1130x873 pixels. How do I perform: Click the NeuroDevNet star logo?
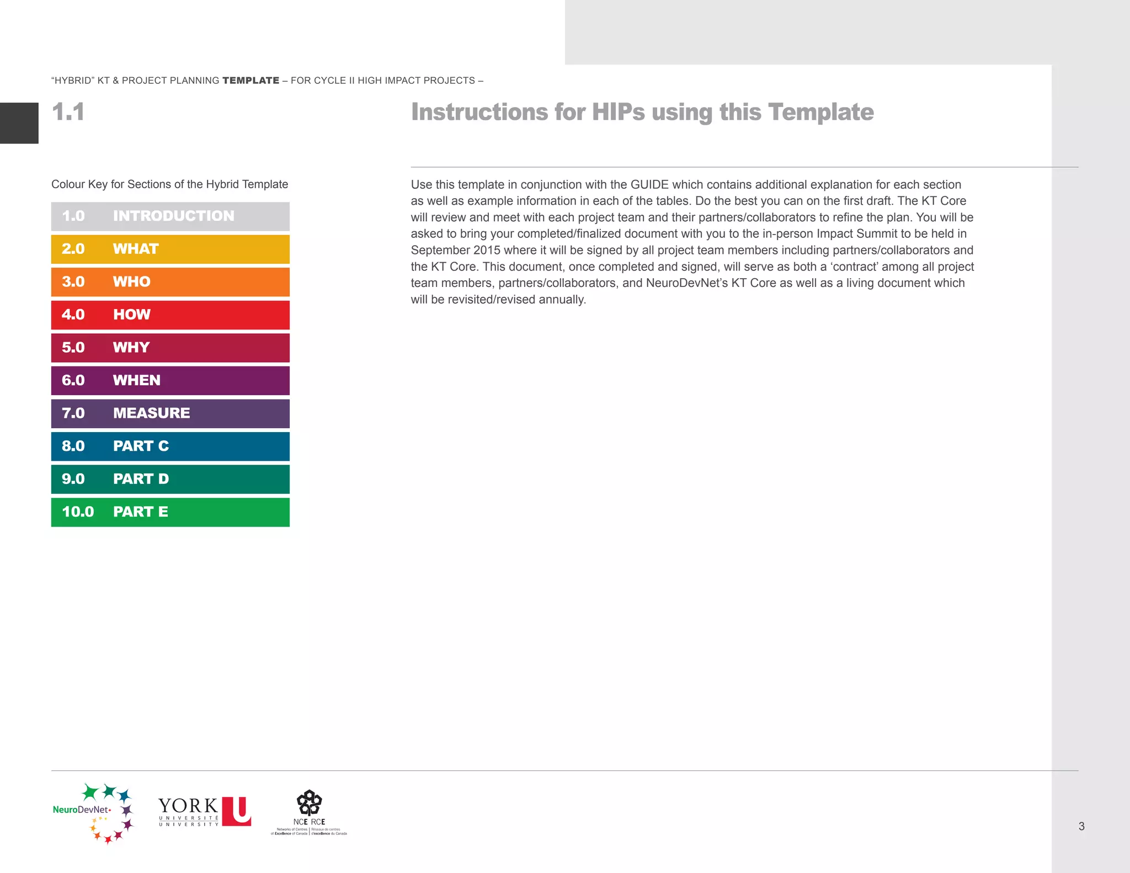(94, 813)
